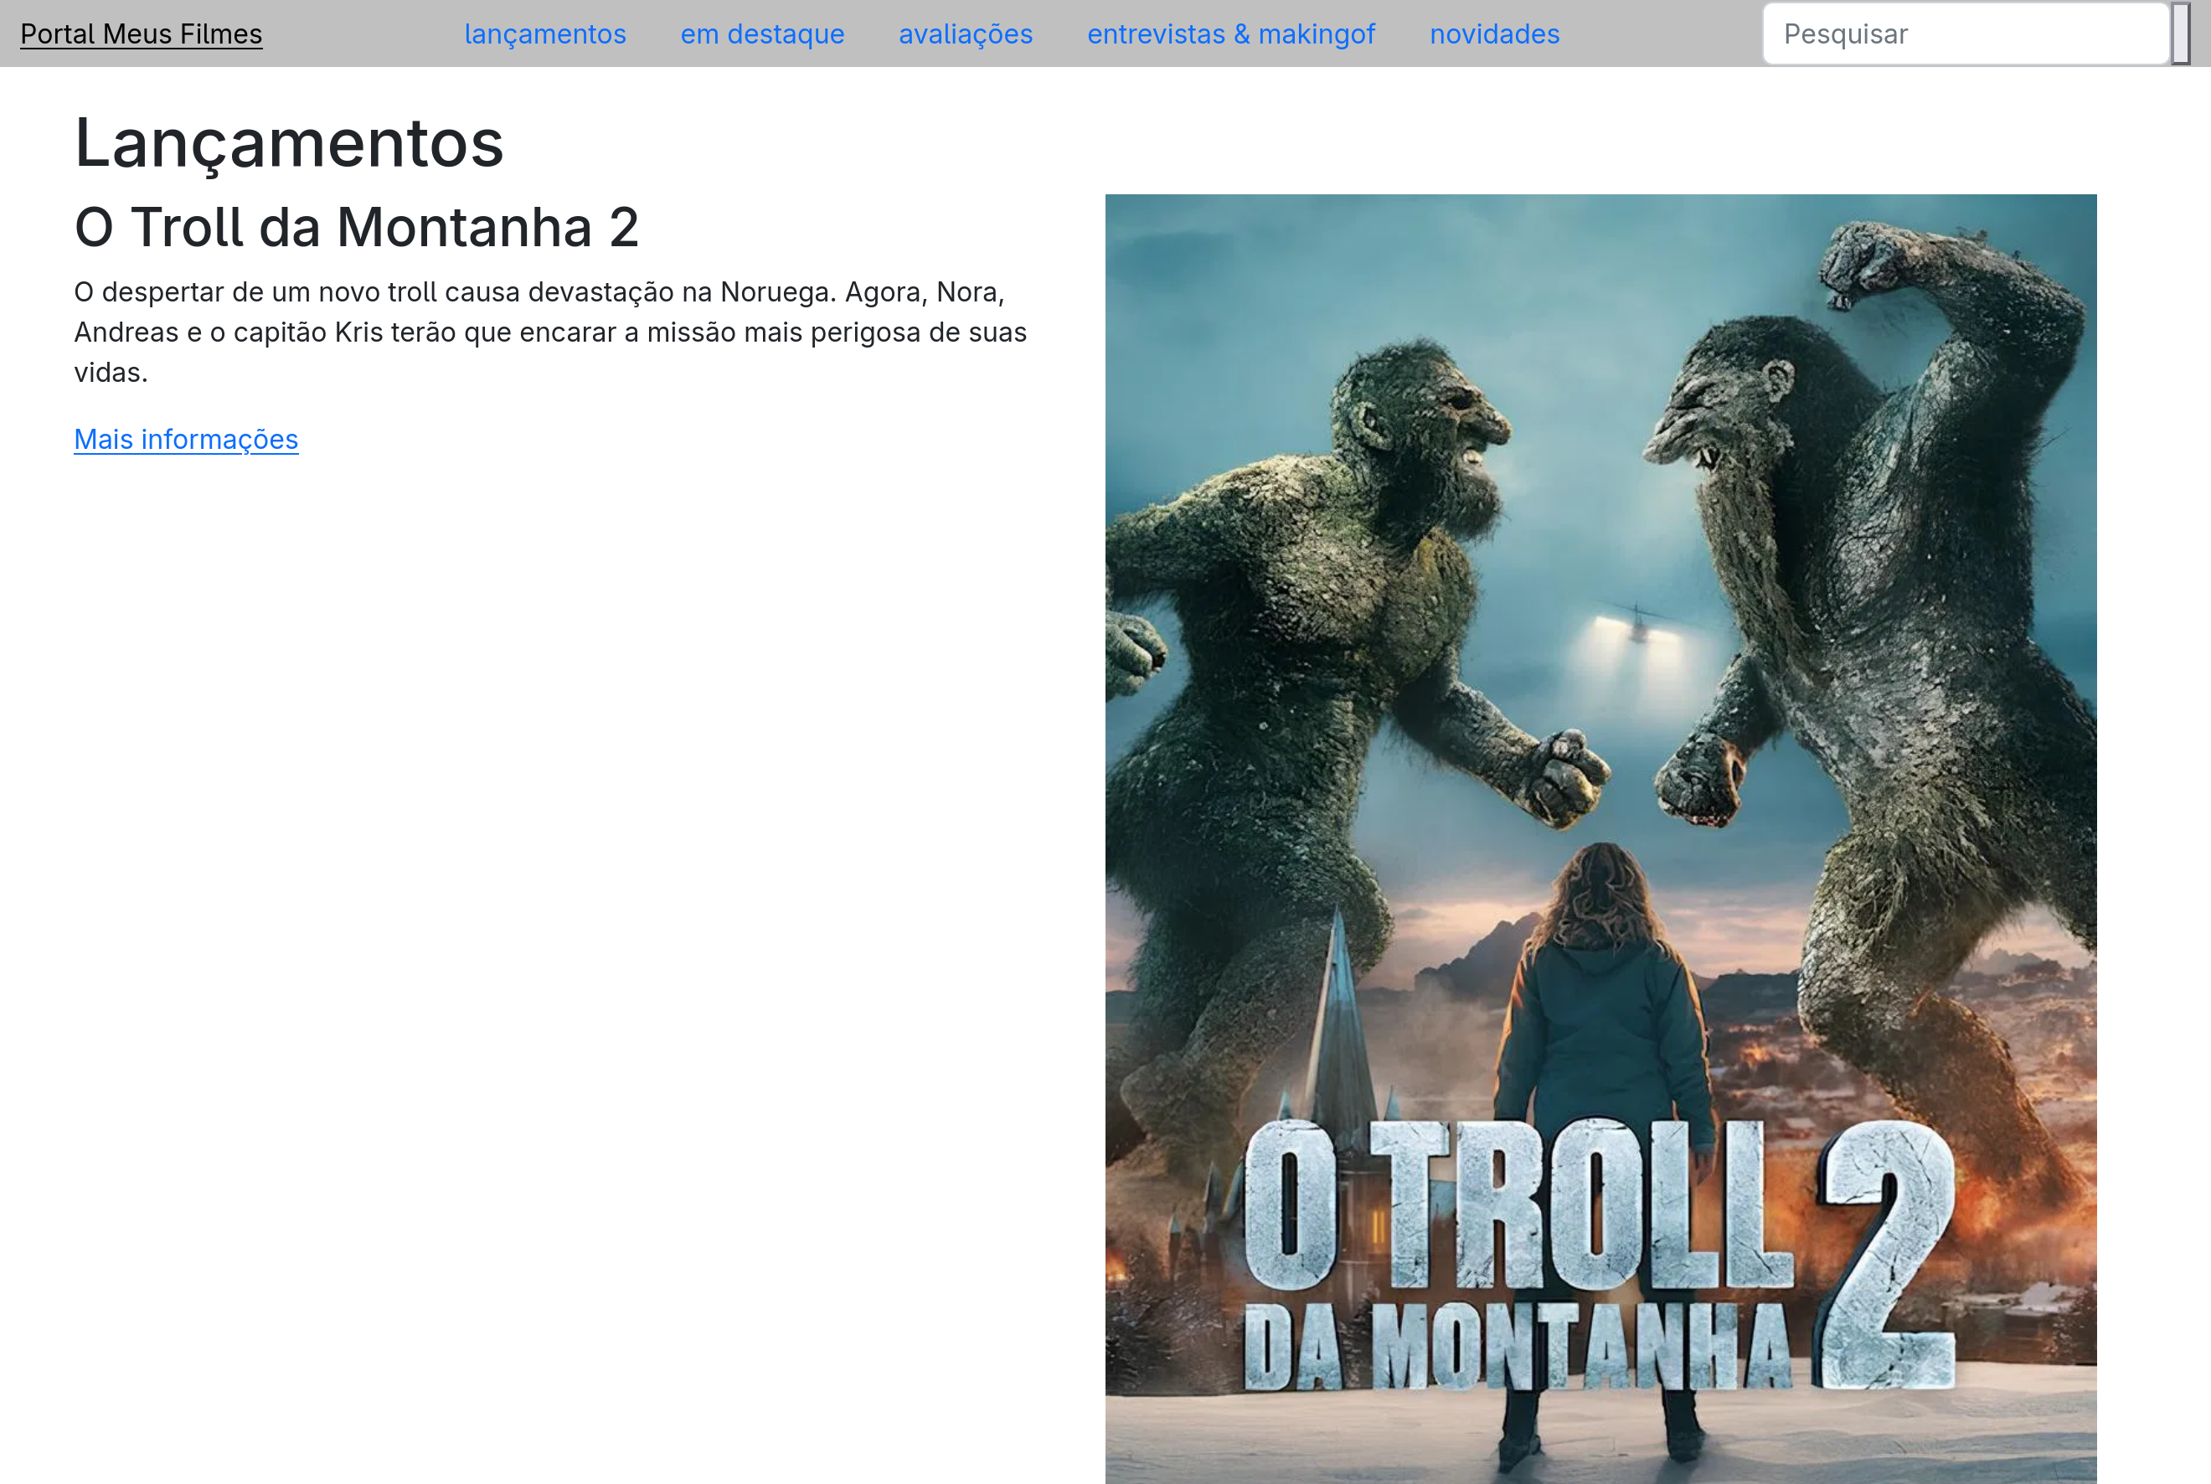Image resolution: width=2211 pixels, height=1484 pixels.
Task: Follow the blue Mais informações hyperlink
Action: coord(186,439)
